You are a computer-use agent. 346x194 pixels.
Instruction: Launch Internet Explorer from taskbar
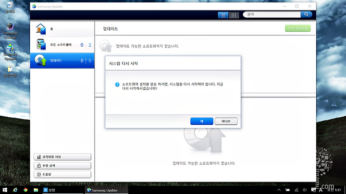pos(15,190)
